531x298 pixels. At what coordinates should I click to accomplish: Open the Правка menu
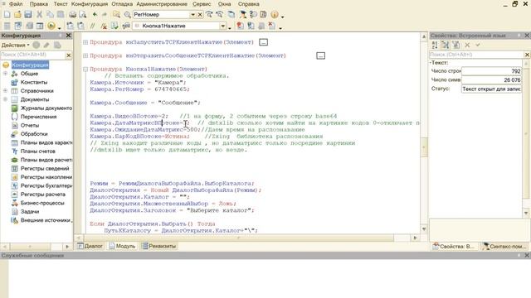[39, 4]
